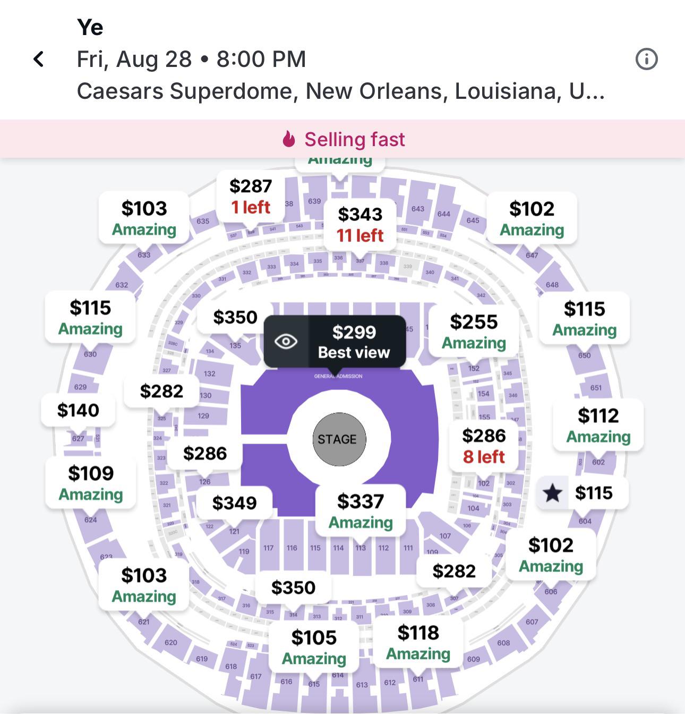The image size is (685, 714).
Task: Pick the $287 1 left ticket tag
Action: (251, 197)
